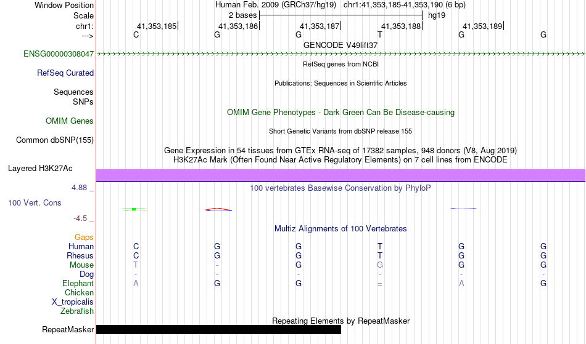Click the Zebrafish species row label
The width and height of the screenshot is (586, 344).
[x=77, y=311]
